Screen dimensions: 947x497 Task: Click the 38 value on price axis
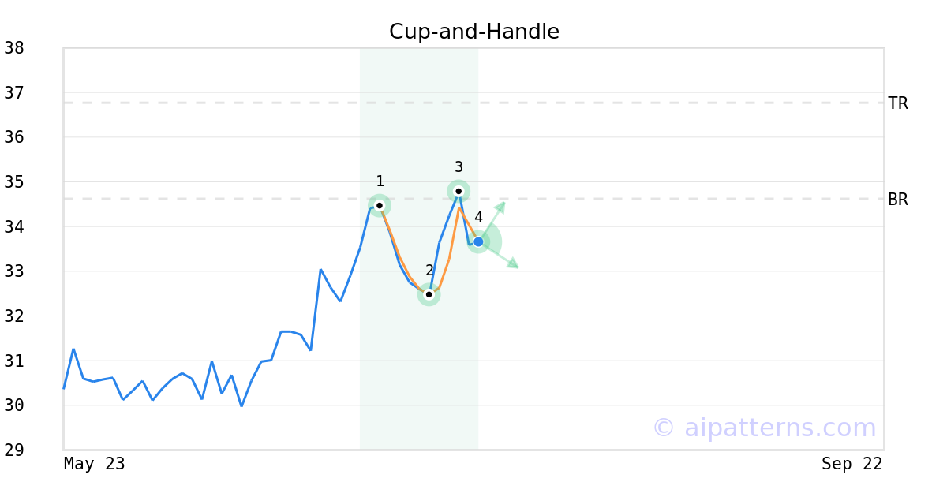click(14, 48)
